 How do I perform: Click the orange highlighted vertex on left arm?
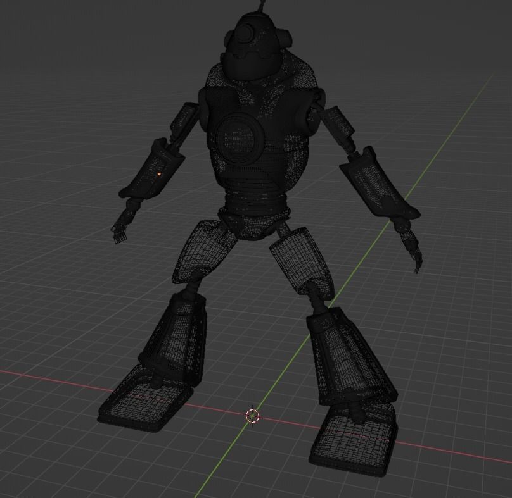pyautogui.click(x=158, y=171)
